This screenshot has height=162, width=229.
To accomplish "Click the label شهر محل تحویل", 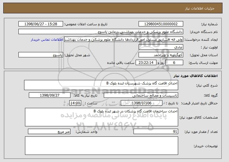I will click(x=77, y=55).
